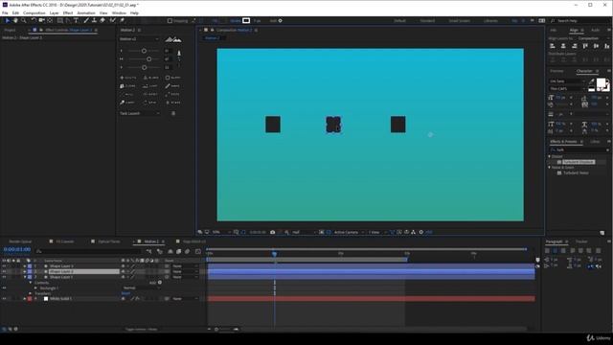Click the Motion 2 mountain logo icon

tap(173, 39)
